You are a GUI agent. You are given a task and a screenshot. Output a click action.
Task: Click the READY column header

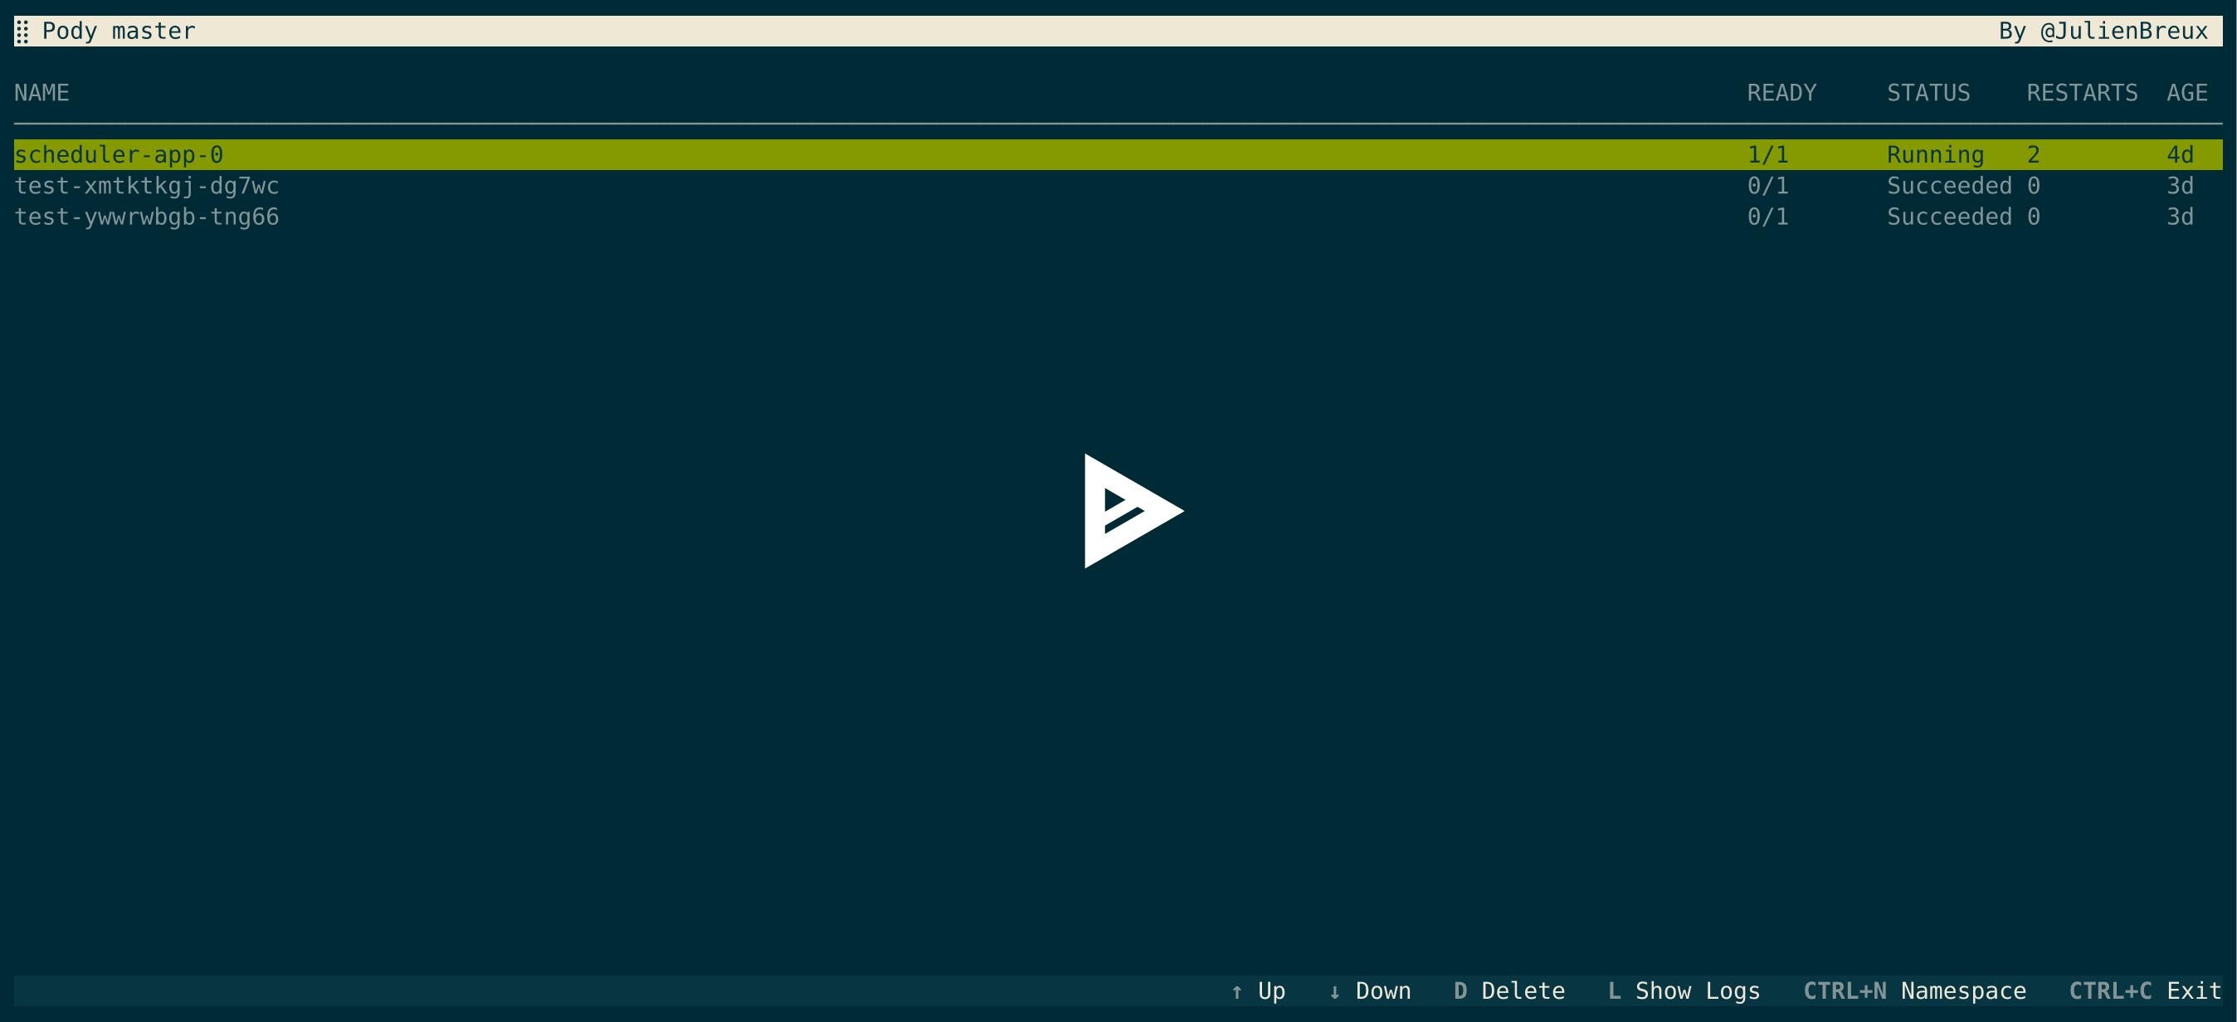coord(1781,93)
